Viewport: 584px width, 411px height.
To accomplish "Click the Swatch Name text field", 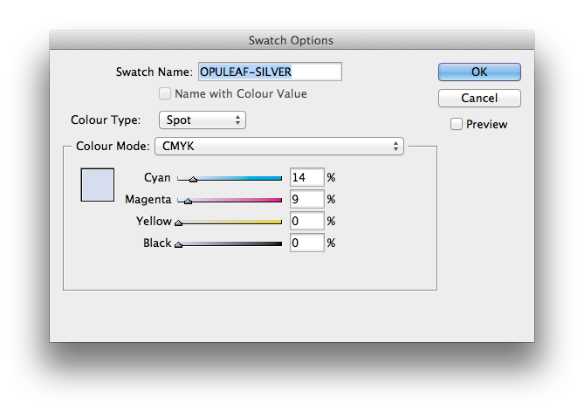I will tap(268, 72).
